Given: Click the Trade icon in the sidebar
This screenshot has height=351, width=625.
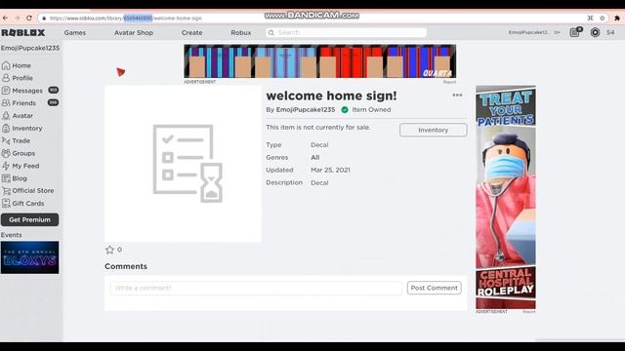Looking at the screenshot, I should pos(6,140).
